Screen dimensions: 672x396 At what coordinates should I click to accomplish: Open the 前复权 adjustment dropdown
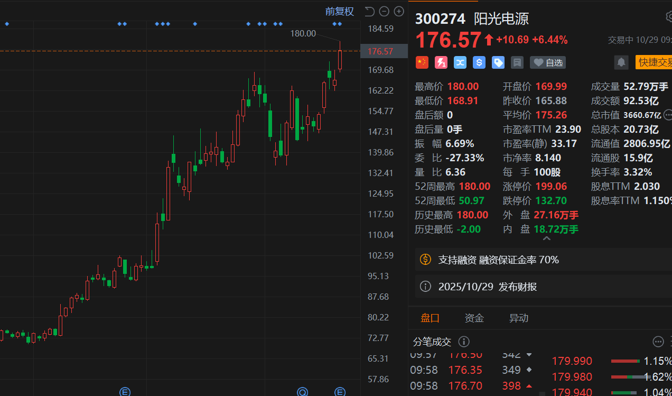(x=339, y=11)
